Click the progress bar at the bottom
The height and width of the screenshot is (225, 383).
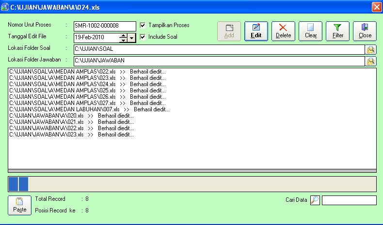pos(192,184)
